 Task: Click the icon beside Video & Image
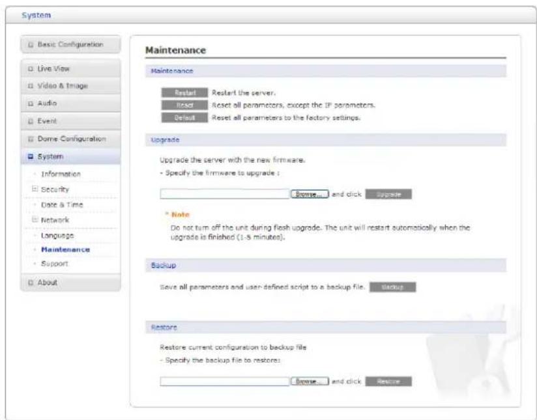click(x=31, y=86)
